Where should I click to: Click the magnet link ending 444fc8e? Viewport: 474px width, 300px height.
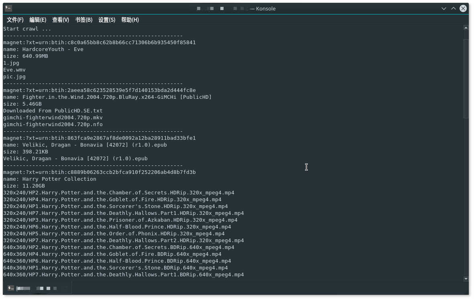pyautogui.click(x=100, y=90)
